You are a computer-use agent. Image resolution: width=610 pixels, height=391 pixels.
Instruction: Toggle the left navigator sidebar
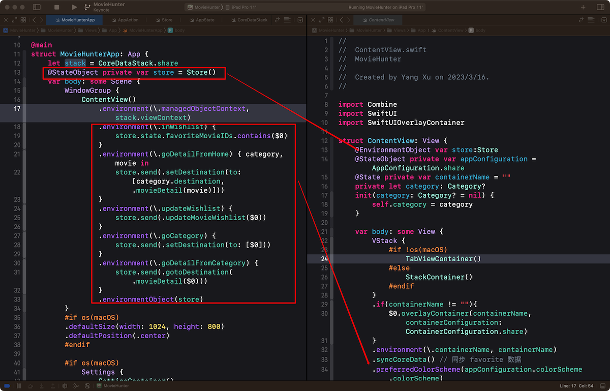click(x=37, y=7)
